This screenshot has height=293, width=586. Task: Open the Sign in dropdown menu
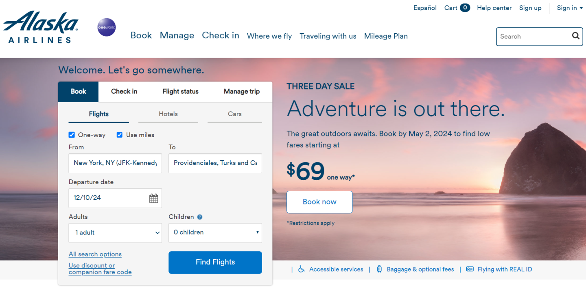[570, 8]
